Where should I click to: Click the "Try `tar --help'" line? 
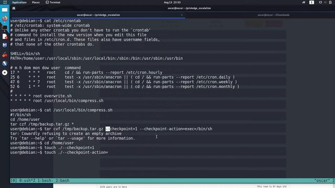click(73, 138)
